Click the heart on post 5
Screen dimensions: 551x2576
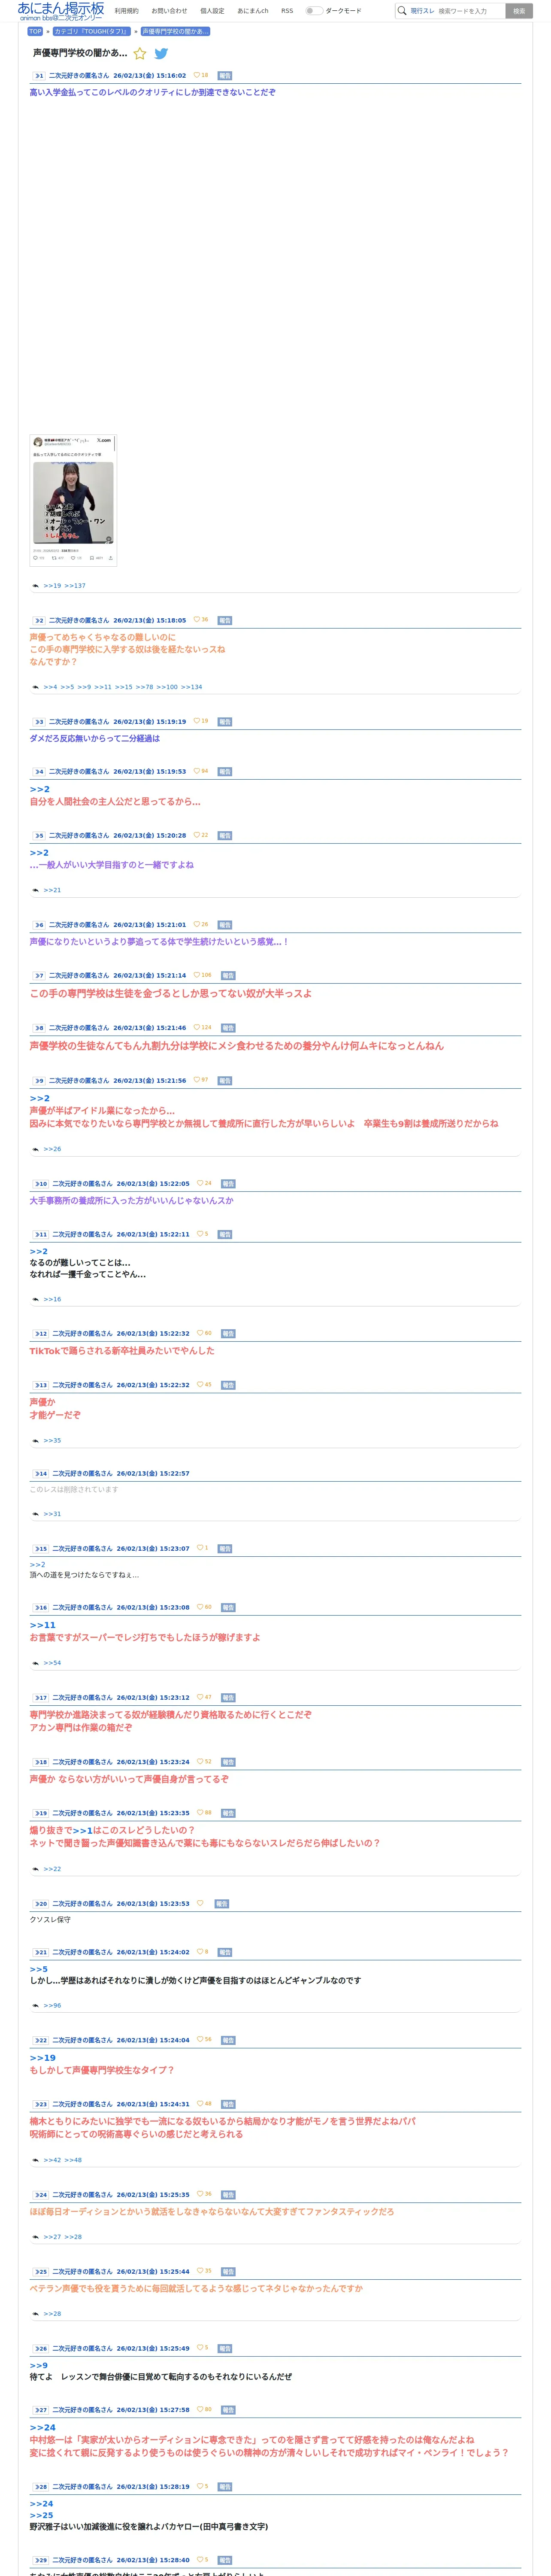(x=197, y=835)
